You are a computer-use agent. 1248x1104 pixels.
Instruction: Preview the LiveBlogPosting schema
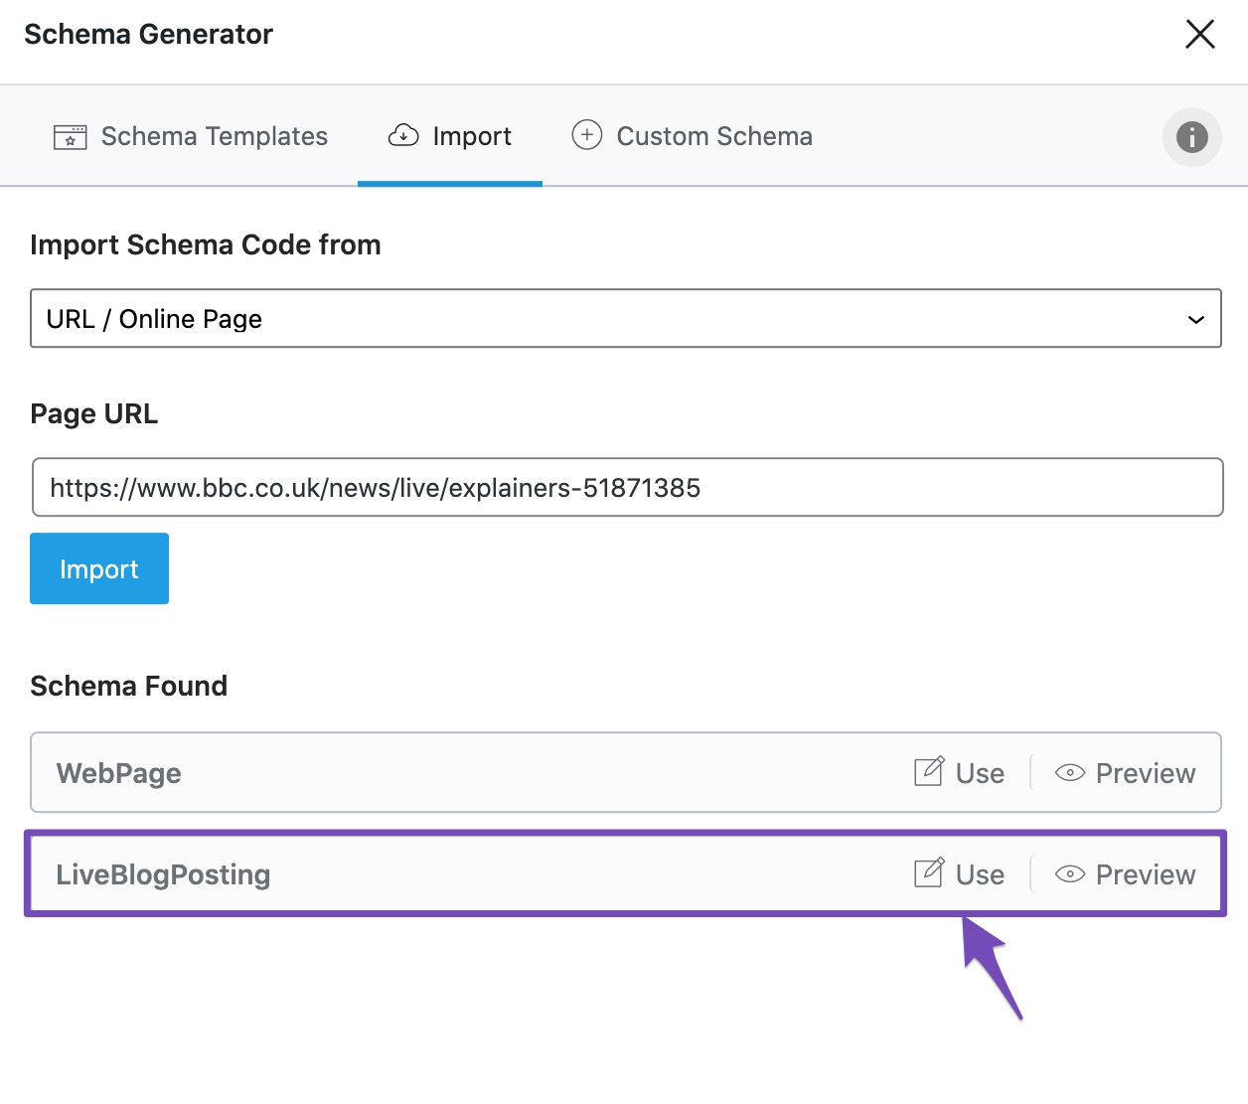pos(1125,874)
